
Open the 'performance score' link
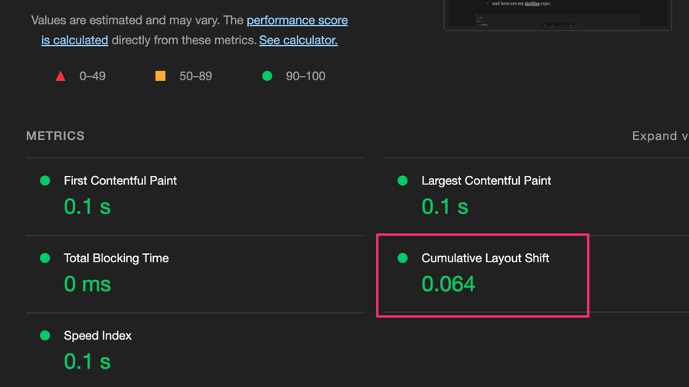click(297, 20)
